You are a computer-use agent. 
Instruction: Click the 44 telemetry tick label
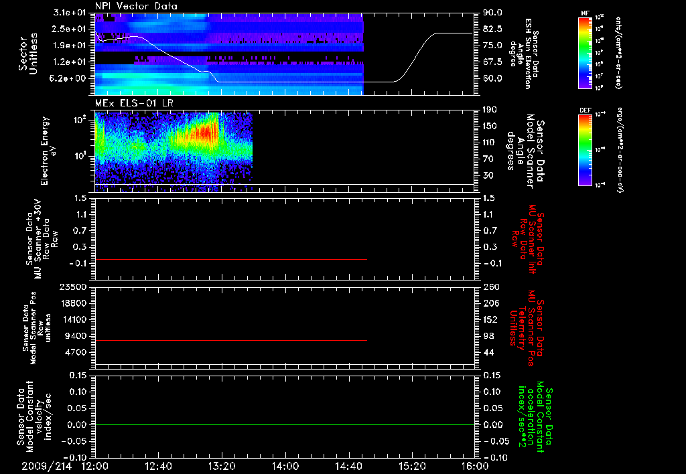[x=488, y=353]
